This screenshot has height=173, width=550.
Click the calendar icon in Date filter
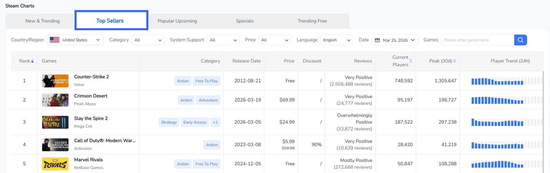point(377,40)
